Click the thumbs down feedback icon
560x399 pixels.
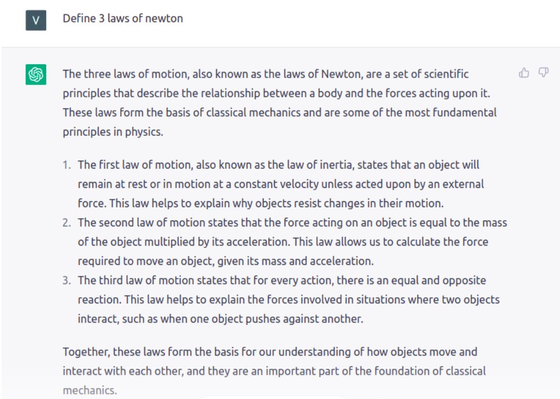543,73
